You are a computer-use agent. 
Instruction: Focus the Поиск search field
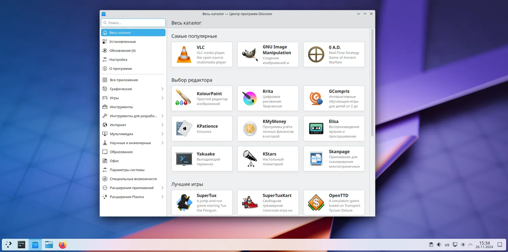coord(133,23)
